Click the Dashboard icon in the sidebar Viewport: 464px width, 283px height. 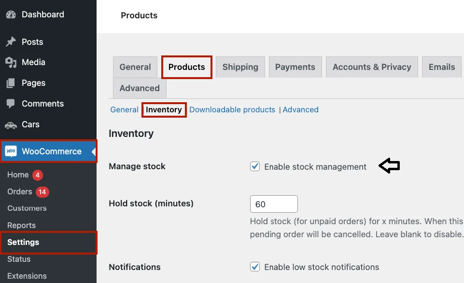(11, 14)
